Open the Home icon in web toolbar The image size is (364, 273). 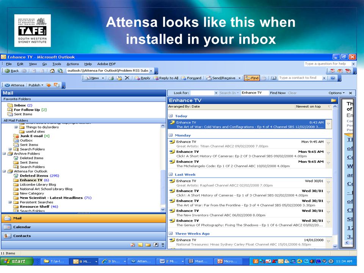point(52,71)
